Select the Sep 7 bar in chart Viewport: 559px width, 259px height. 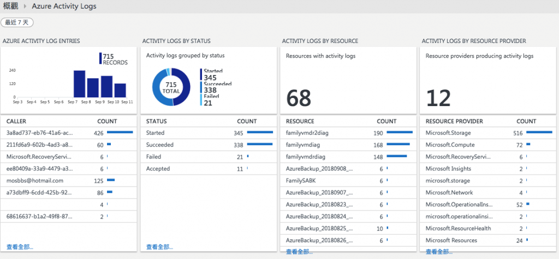coord(80,84)
